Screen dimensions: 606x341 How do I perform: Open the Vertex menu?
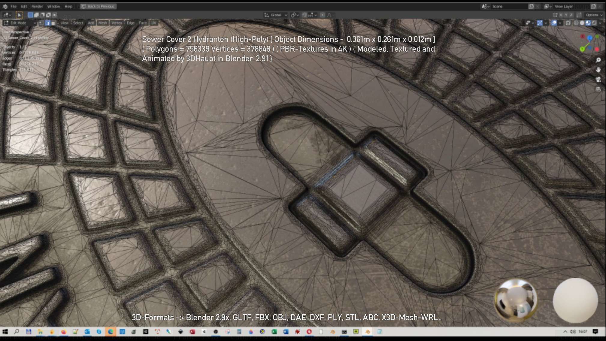117,23
